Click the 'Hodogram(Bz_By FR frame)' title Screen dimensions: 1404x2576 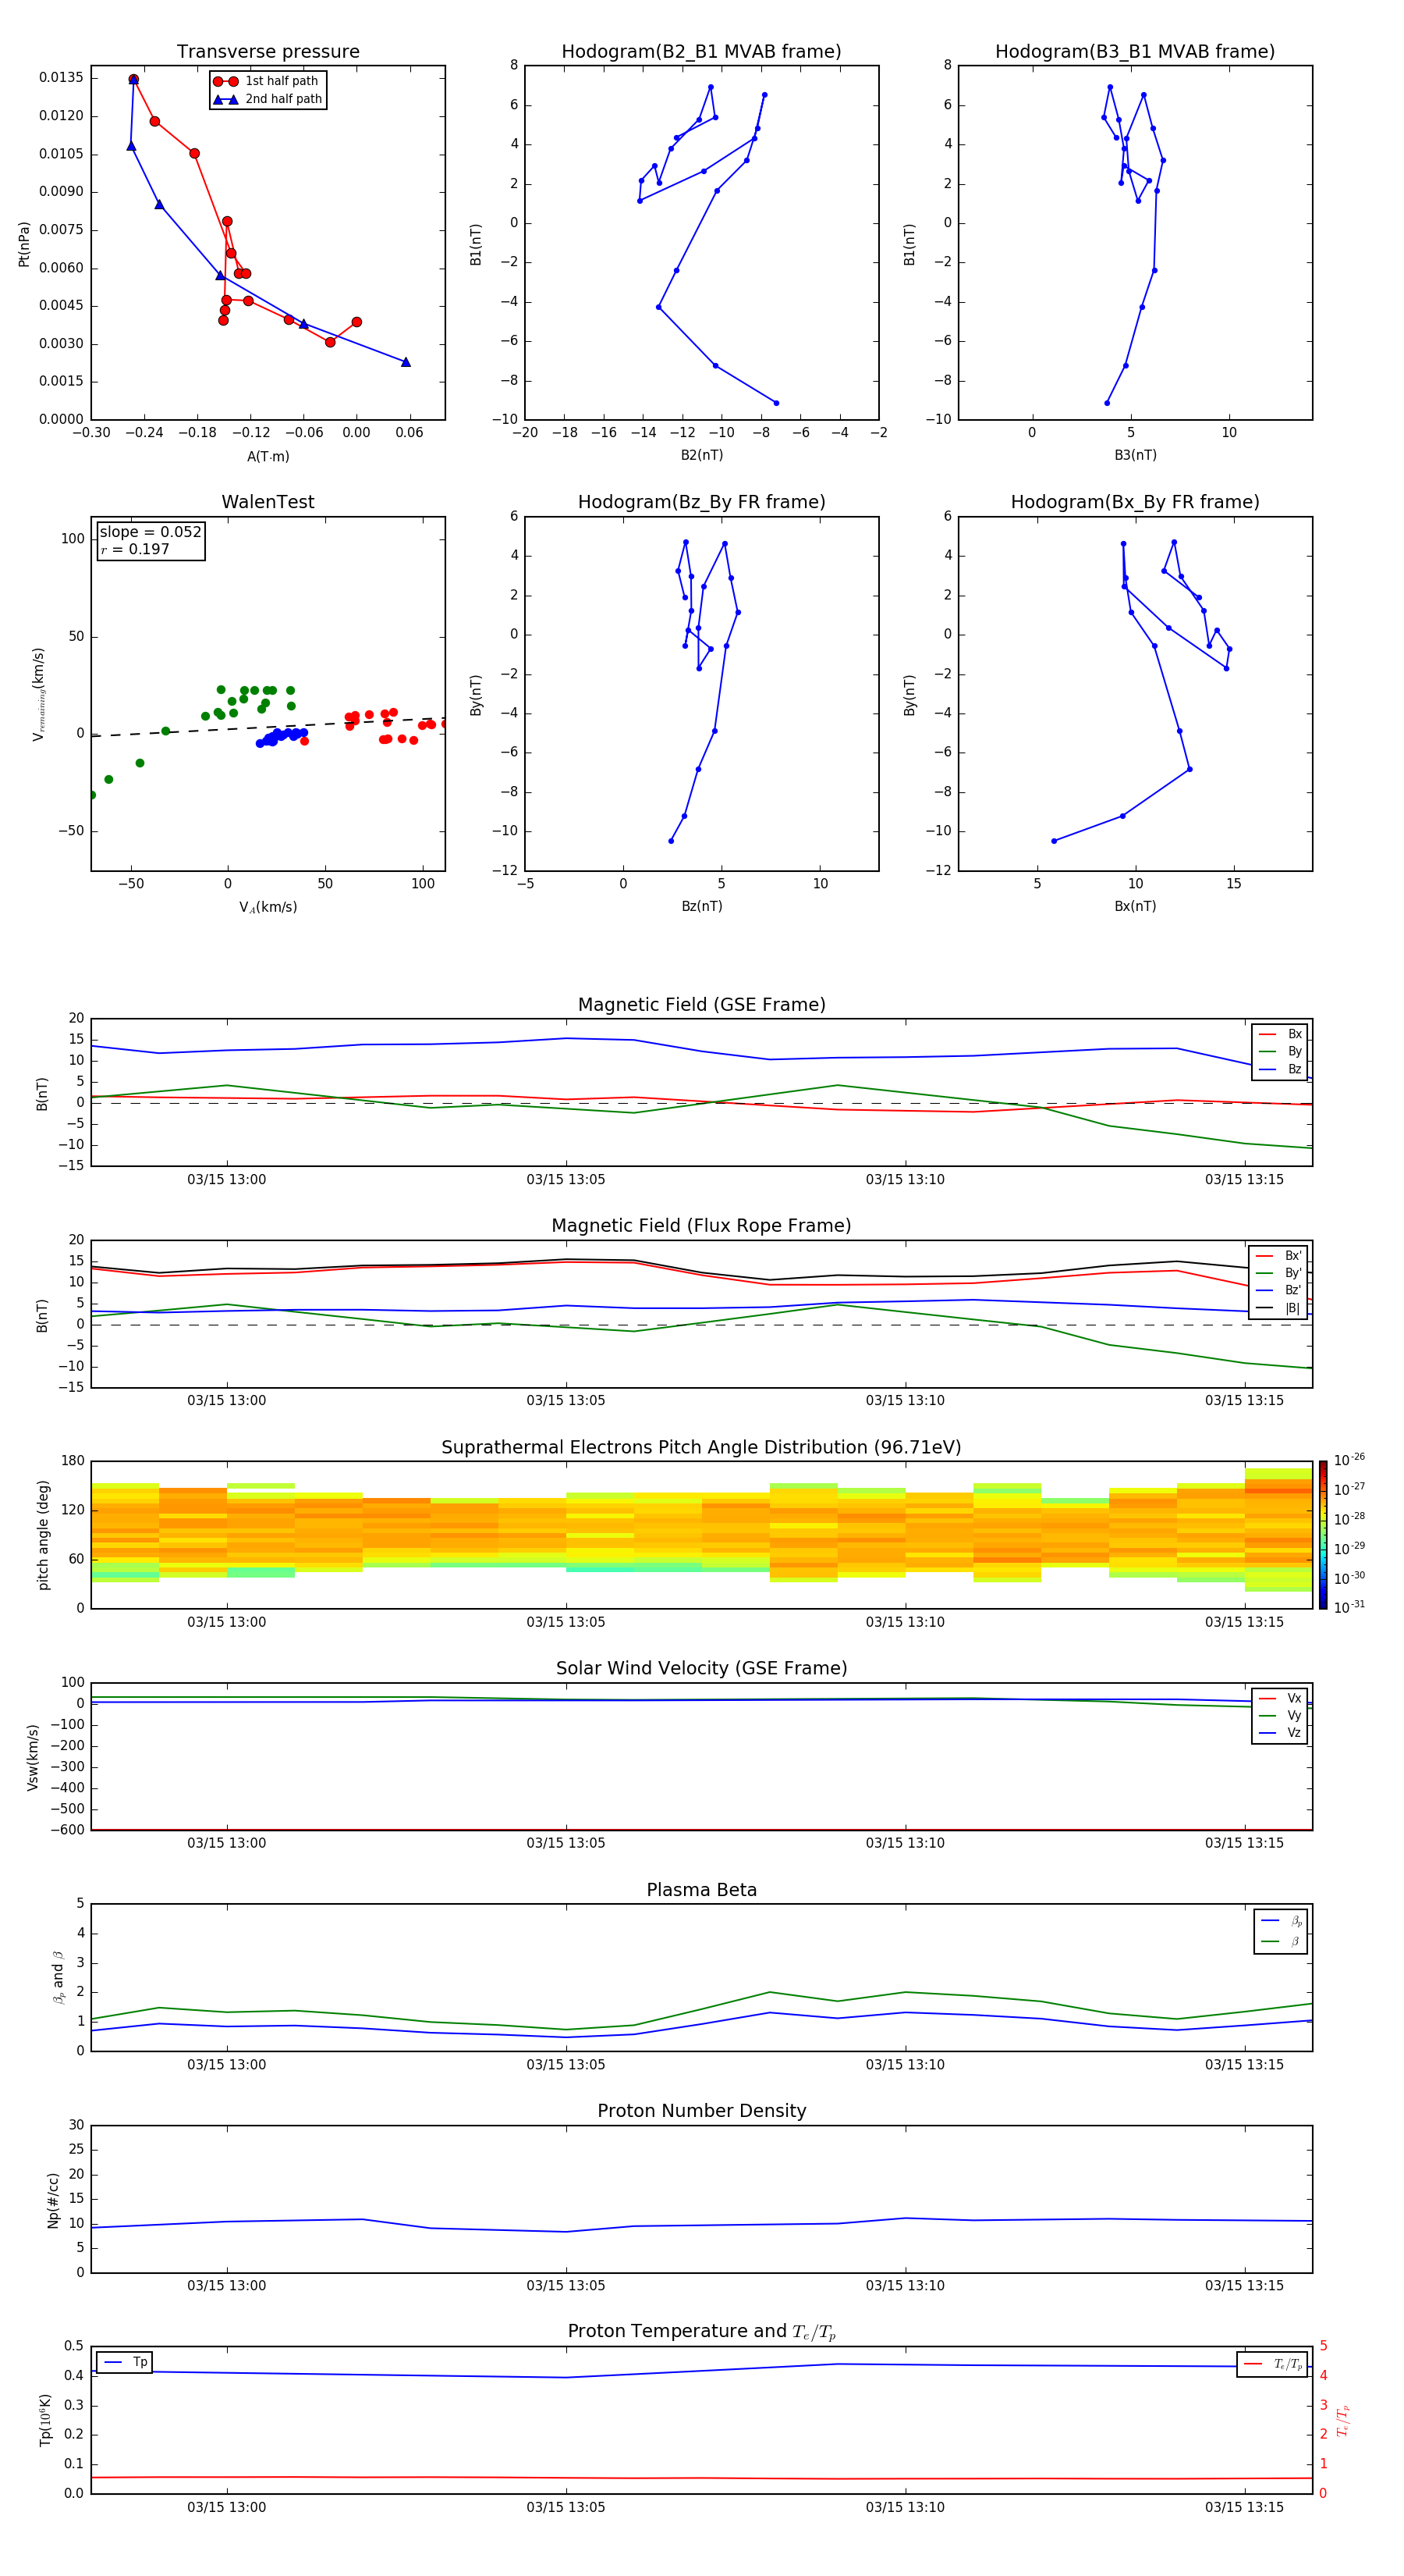[x=701, y=502]
